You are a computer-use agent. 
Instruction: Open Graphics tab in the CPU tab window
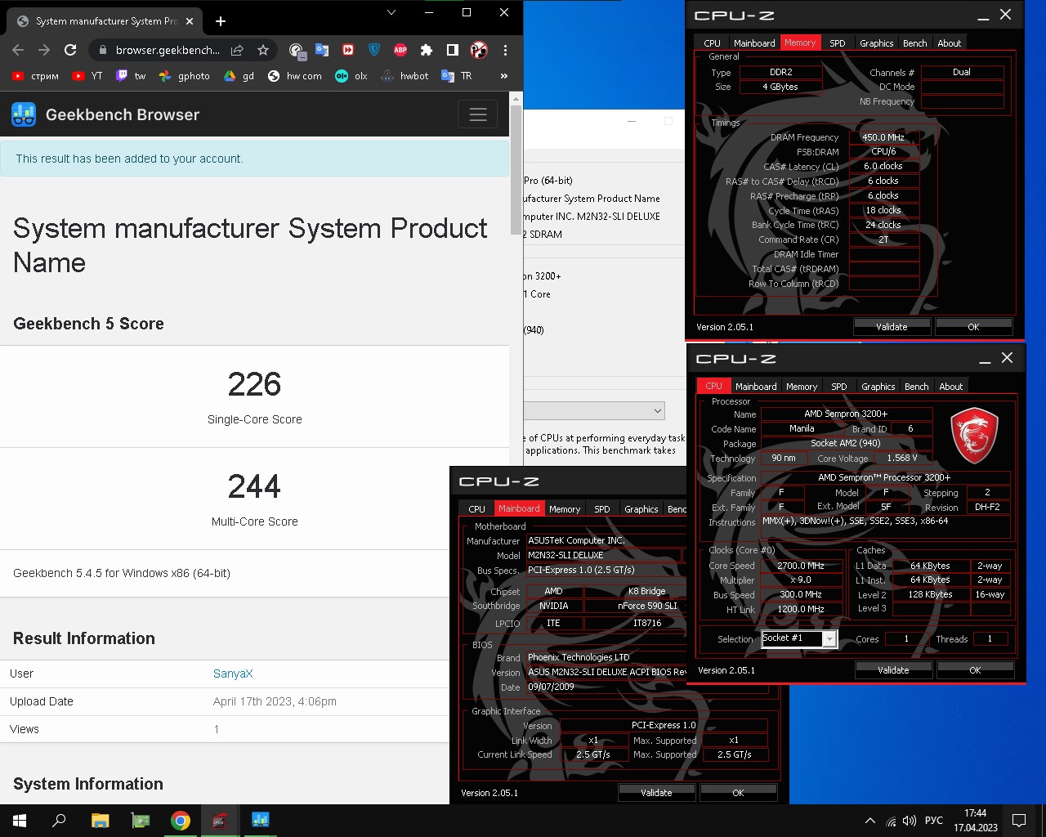pos(878,387)
